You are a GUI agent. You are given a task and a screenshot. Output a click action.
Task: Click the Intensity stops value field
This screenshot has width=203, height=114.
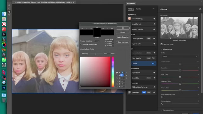click(107, 54)
